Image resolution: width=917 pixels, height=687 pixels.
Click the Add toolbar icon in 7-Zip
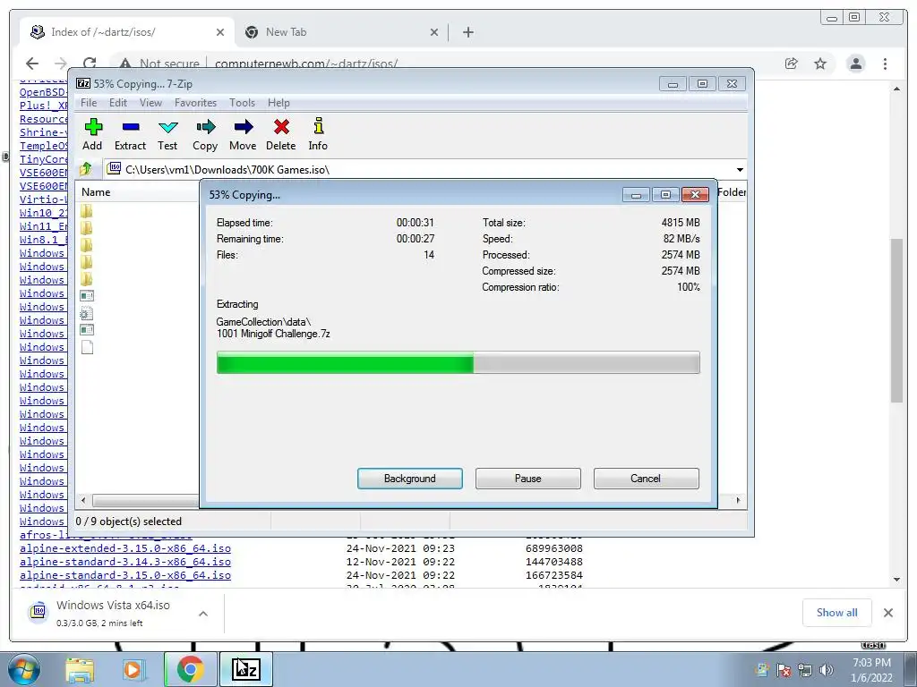(92, 134)
